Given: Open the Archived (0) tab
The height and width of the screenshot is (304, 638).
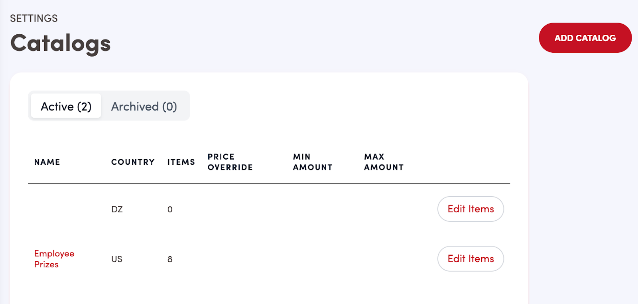Looking at the screenshot, I should coord(144,106).
